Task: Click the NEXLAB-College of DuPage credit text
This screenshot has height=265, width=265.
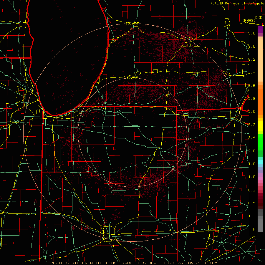Action: click(x=235, y=3)
